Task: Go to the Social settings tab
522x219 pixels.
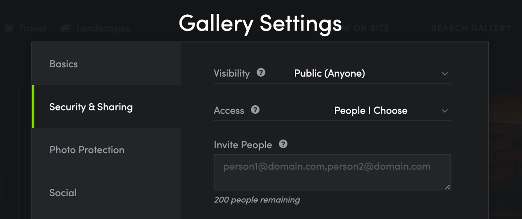Action: coord(63,192)
